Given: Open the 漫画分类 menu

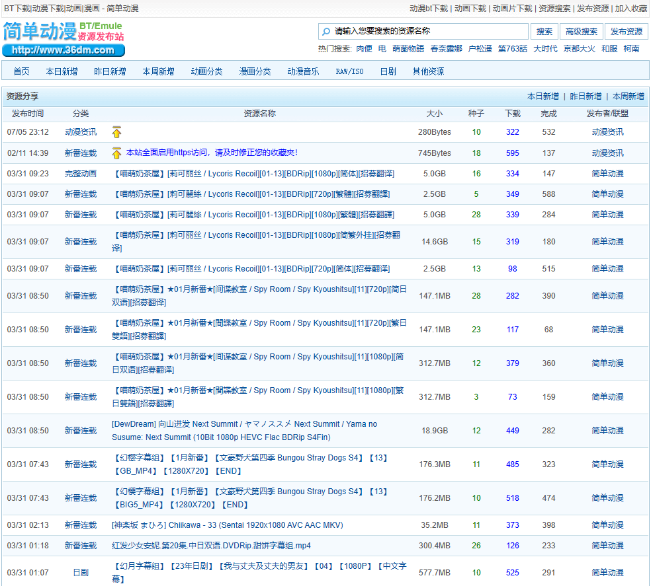Looking at the screenshot, I should (x=255, y=71).
